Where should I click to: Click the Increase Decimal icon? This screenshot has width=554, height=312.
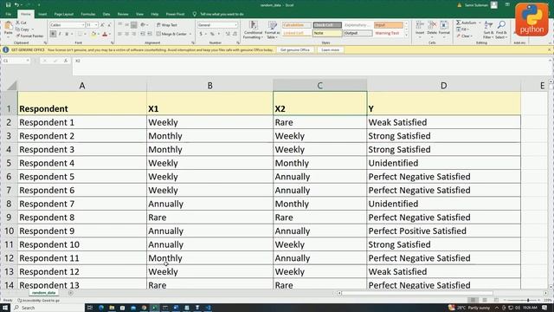pyautogui.click(x=228, y=34)
